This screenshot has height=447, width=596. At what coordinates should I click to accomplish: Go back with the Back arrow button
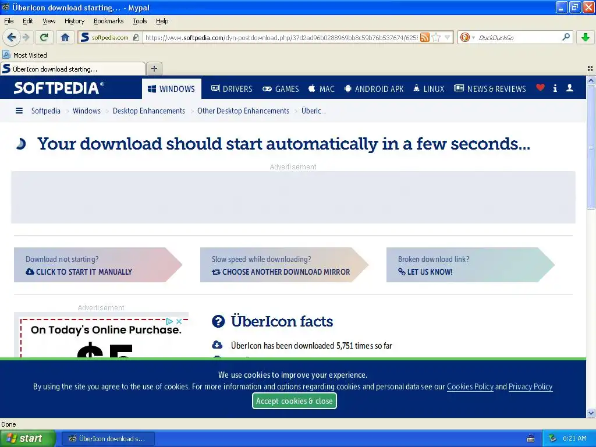(11, 37)
